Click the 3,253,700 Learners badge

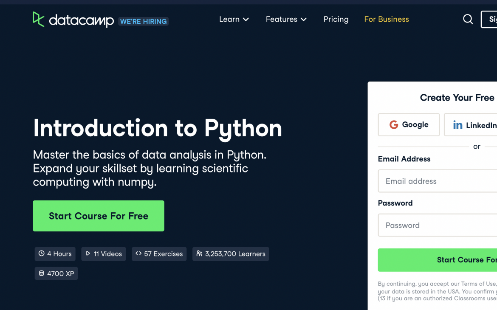[x=231, y=254]
